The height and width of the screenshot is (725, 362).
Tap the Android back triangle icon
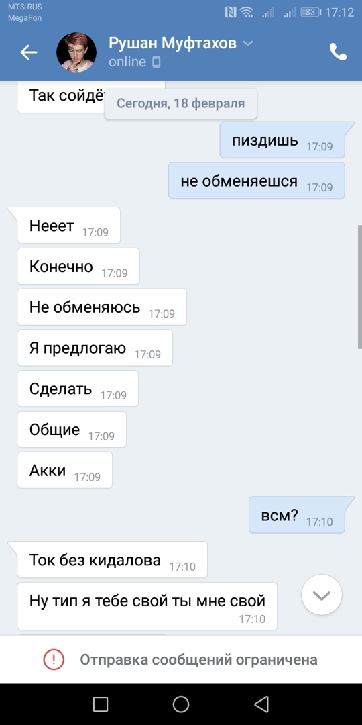[262, 704]
